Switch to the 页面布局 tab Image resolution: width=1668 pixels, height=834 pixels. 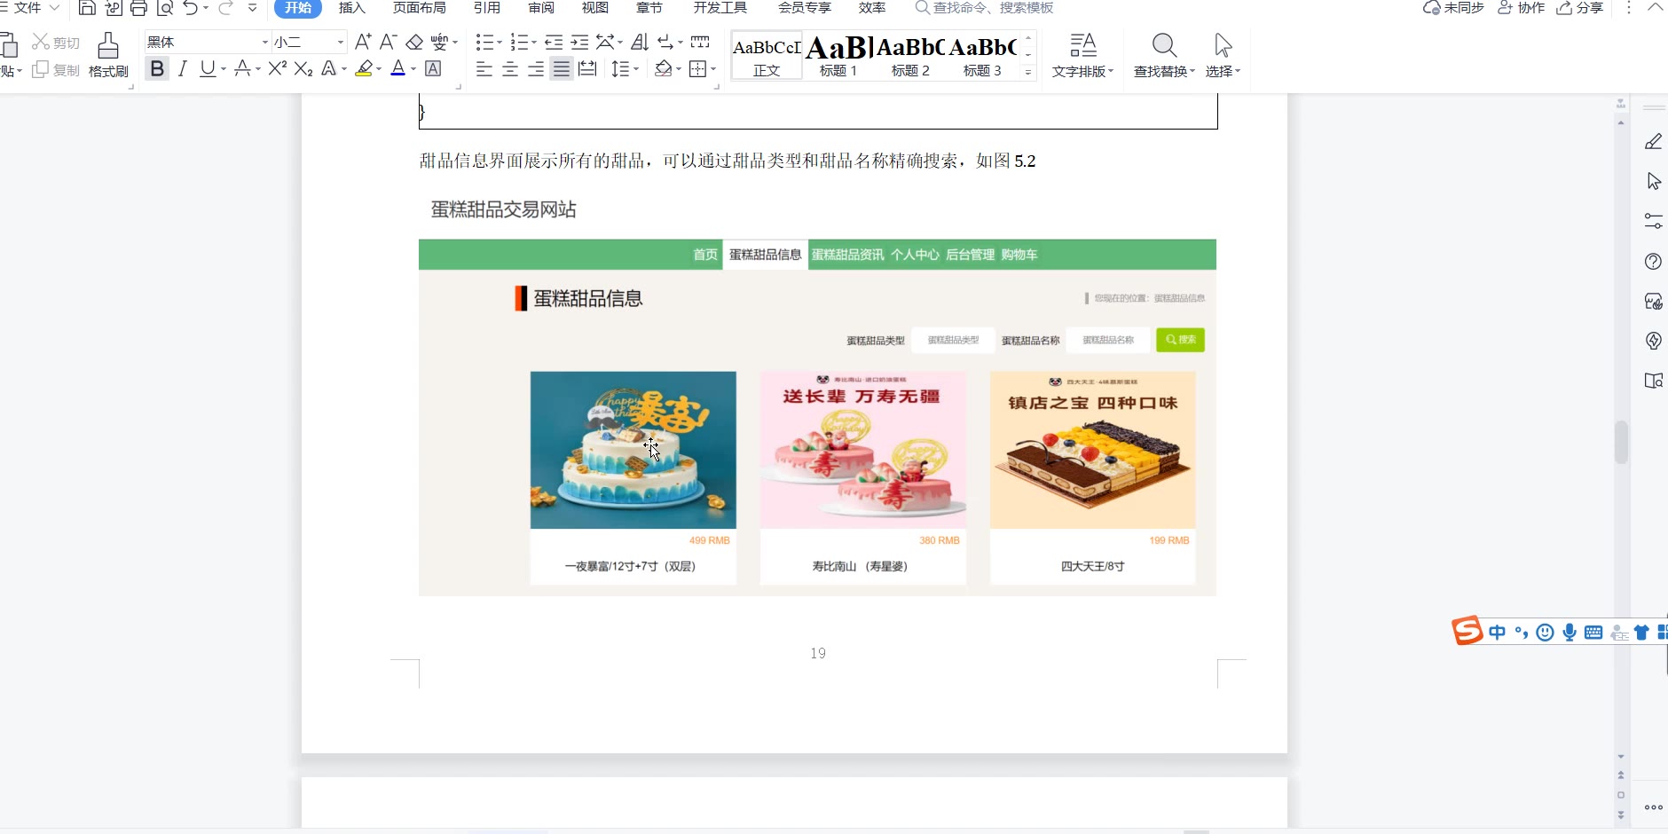click(420, 8)
